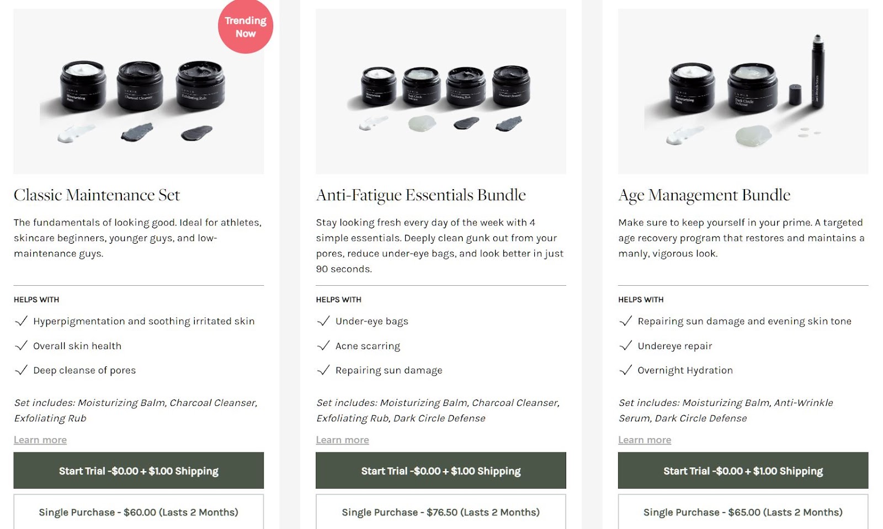Click the Trending Now badge
Screen dimensions: 883x529
point(246,26)
